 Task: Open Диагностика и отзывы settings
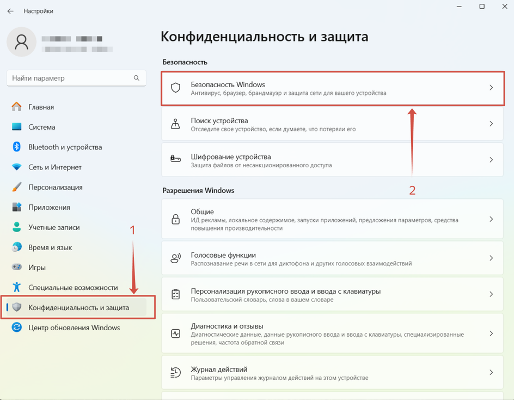coord(332,334)
